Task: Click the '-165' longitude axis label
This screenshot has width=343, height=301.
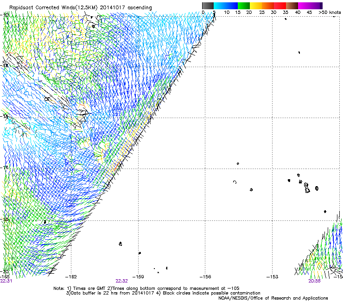Action: click(5, 277)
